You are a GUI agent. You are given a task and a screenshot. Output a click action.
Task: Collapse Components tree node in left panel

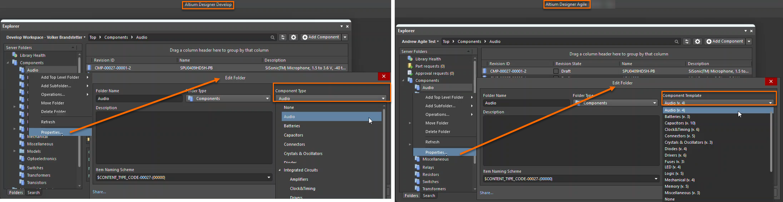tap(8, 63)
